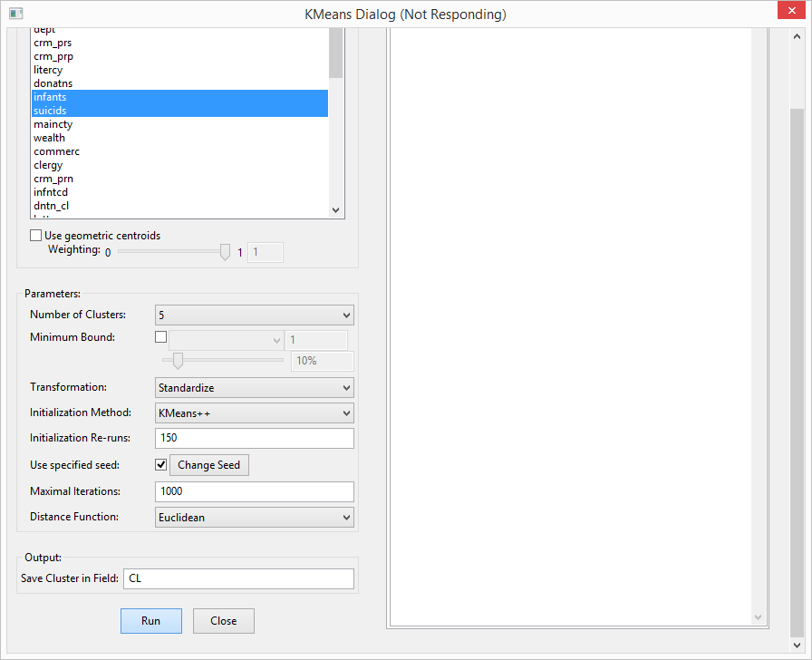Click the 10% minimum bound field
Viewport: 812px width, 660px height.
[x=323, y=361]
